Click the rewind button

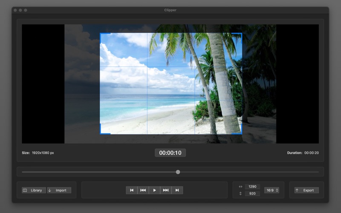click(143, 190)
